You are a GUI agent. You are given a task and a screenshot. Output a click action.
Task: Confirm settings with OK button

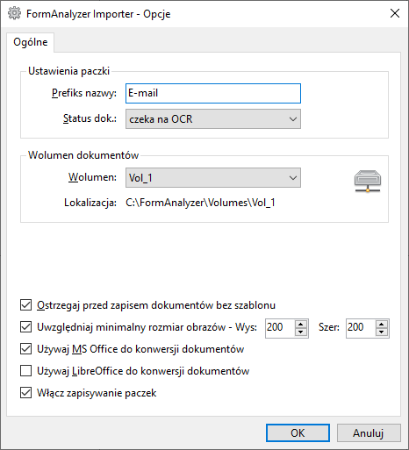click(298, 433)
